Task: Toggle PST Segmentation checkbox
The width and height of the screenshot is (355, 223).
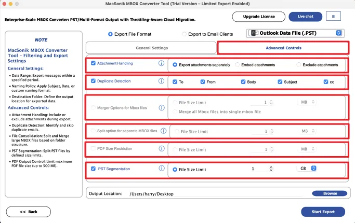Action: tap(93, 169)
